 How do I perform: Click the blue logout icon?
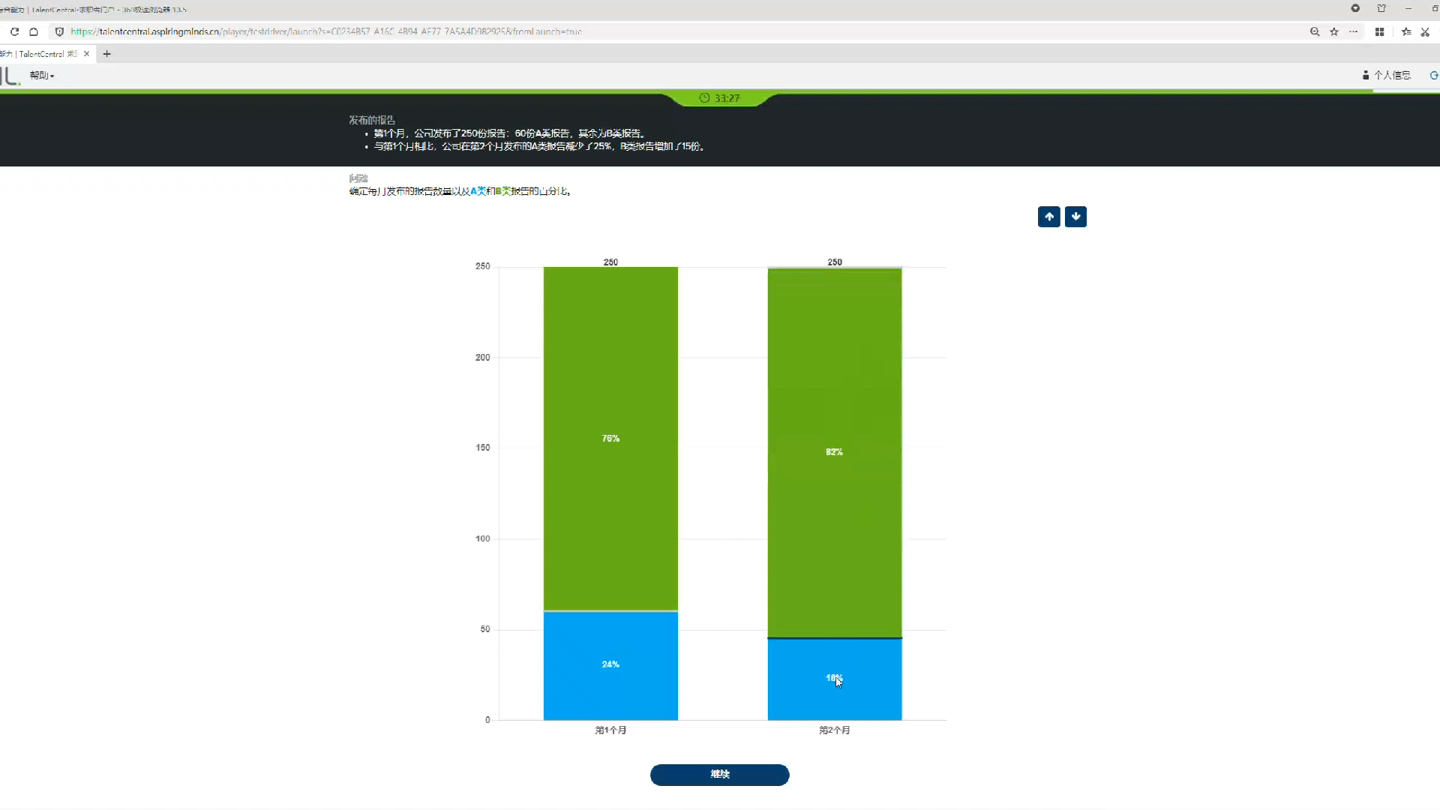coord(1434,75)
